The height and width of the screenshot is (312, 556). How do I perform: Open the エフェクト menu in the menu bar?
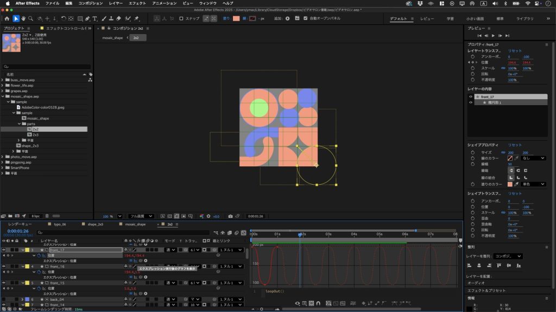click(137, 3)
